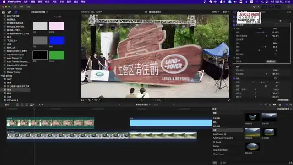Click the retime speedometer icon
The width and height of the screenshot is (293, 165).
(x=96, y=100)
